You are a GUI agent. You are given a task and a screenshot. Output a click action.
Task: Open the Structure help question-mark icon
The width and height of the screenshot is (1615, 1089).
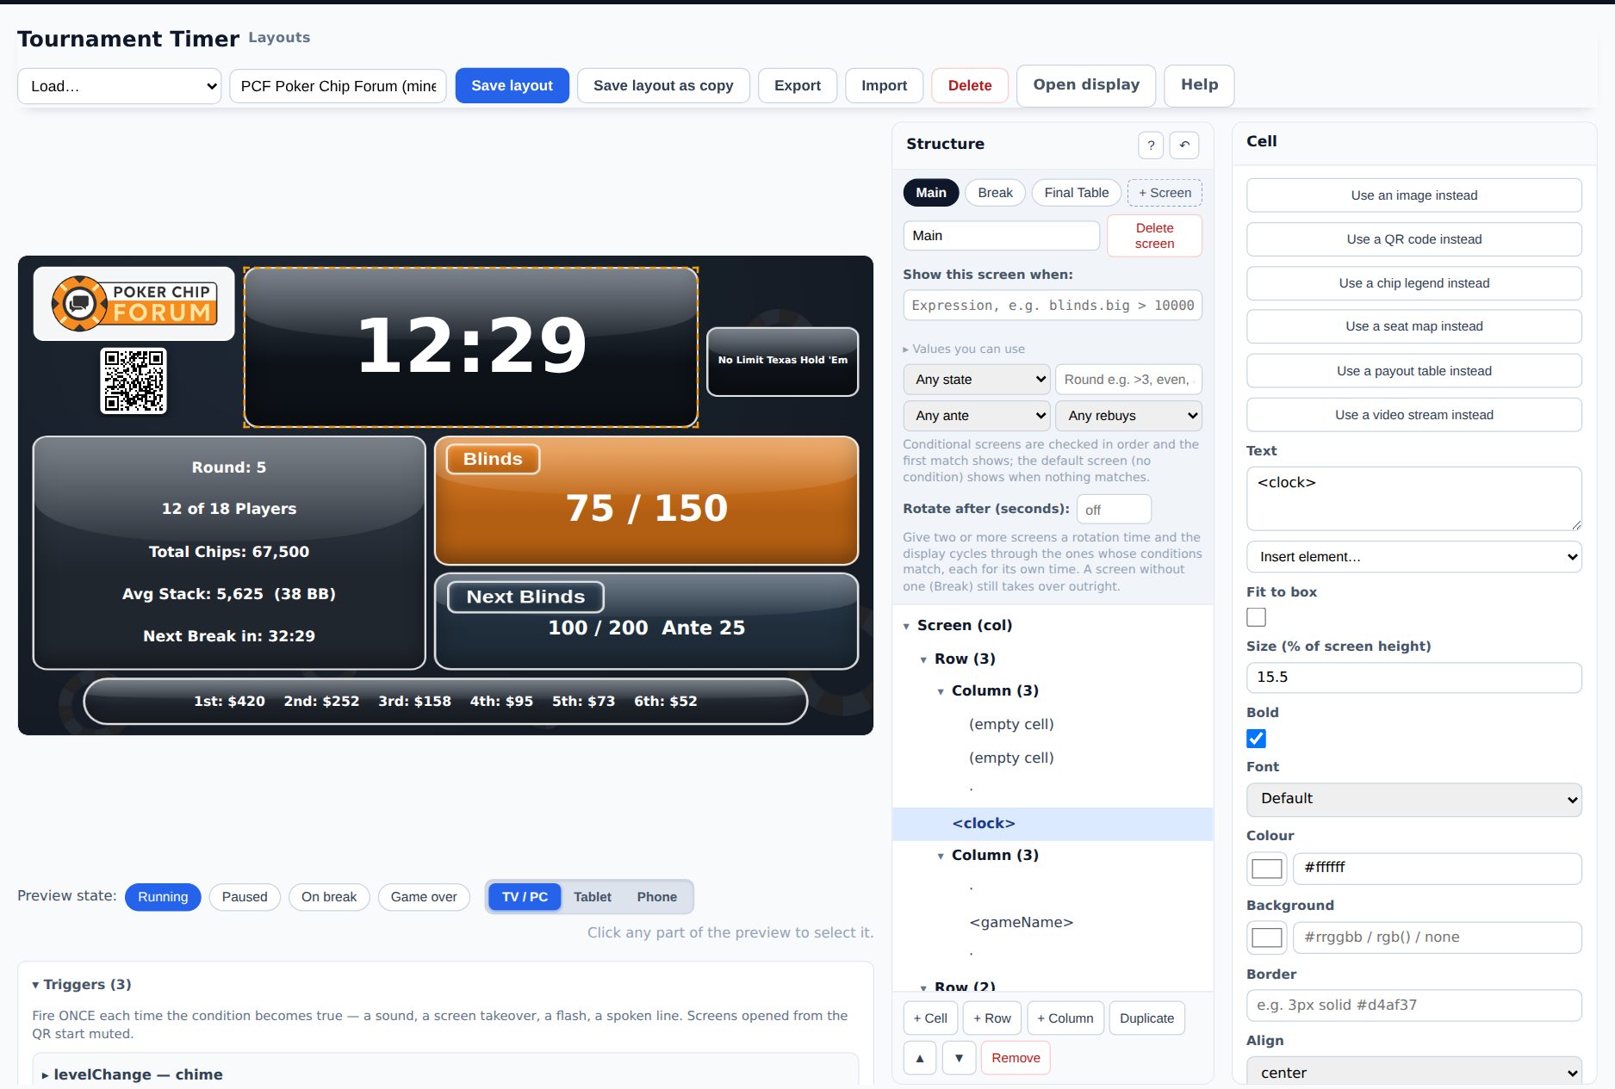click(1151, 145)
